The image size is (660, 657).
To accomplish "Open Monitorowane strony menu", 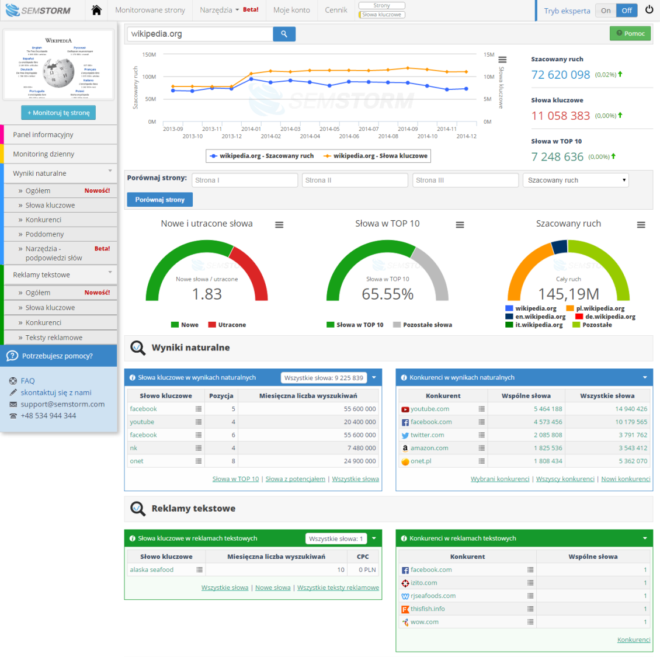I will (150, 10).
